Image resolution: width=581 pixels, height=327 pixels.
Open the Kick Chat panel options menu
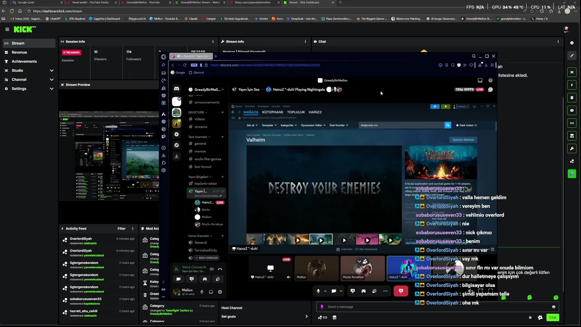point(558,41)
